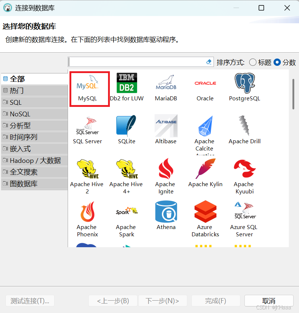This screenshot has width=299, height=313.
Task: Select the Apache Calcite Avatica driver
Action: (x=205, y=135)
